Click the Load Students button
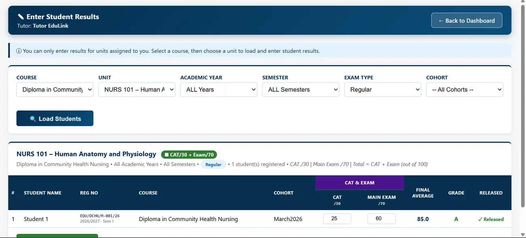The image size is (526, 238). click(55, 118)
